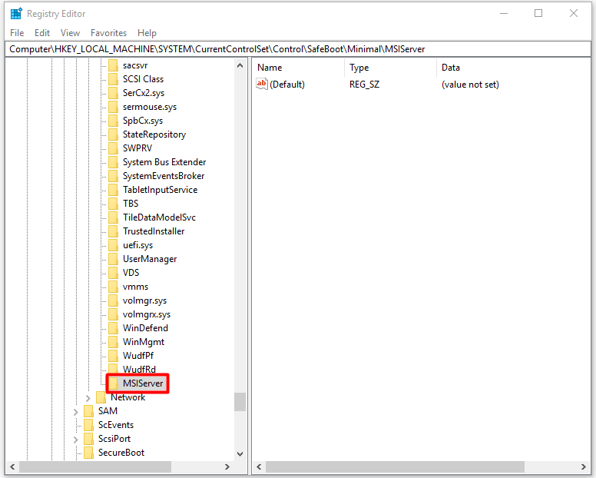This screenshot has height=478, width=596.
Task: Maximize the Registry Editor window
Action: [538, 13]
